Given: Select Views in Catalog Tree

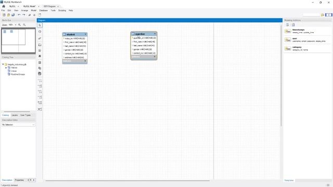Looking at the screenshot, I should [14, 71].
